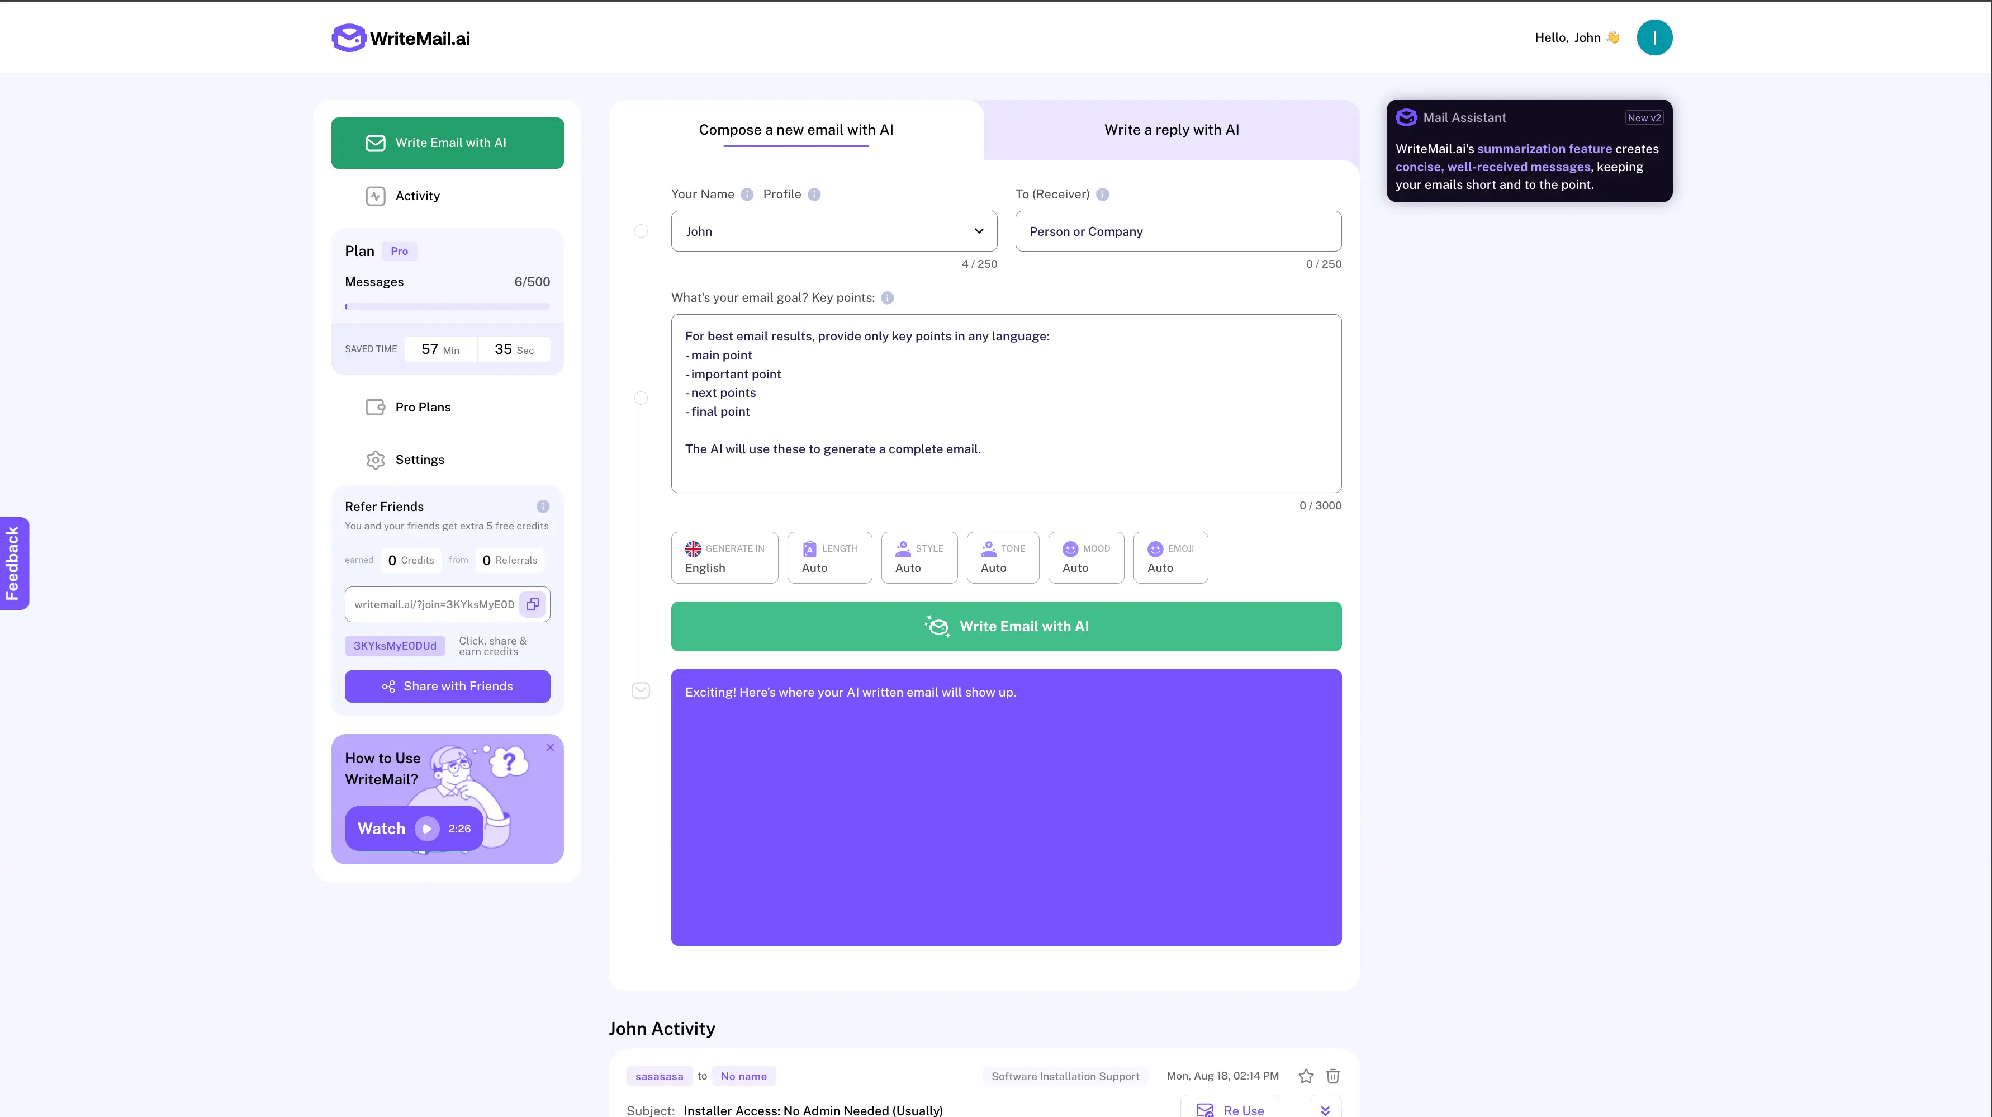Show email goal info tooltip

click(888, 298)
